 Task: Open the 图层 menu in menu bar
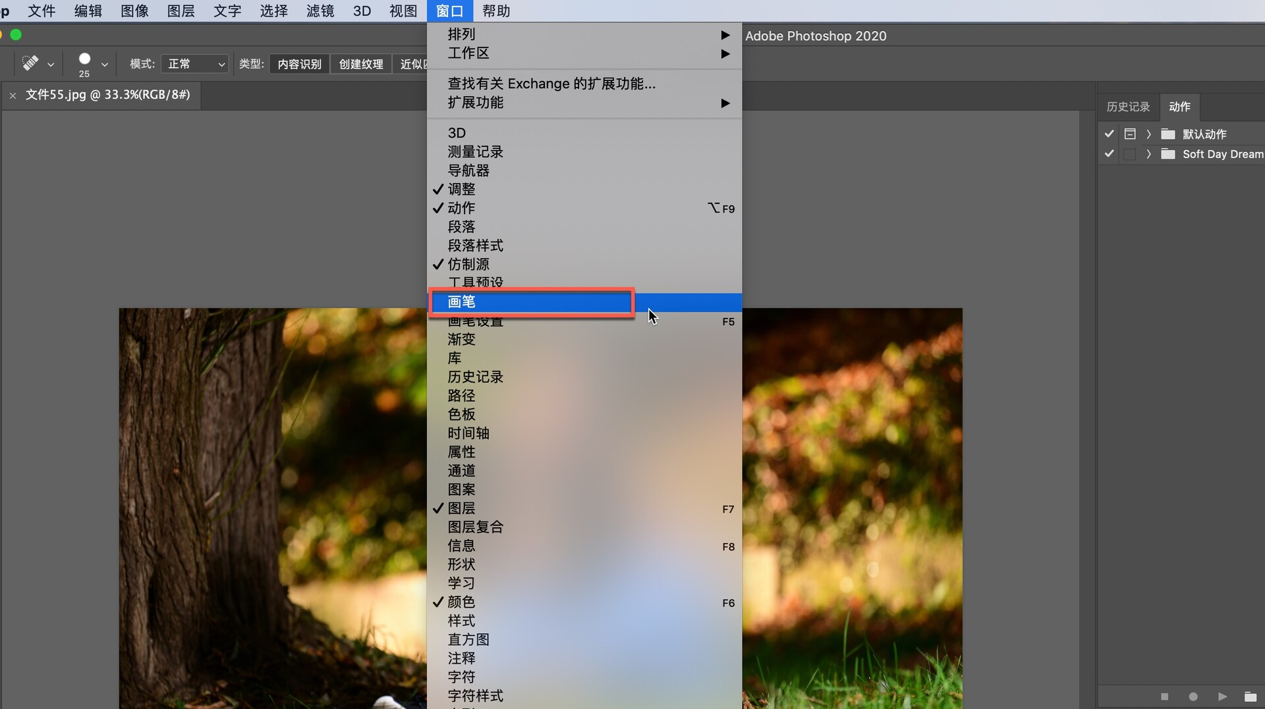[181, 11]
